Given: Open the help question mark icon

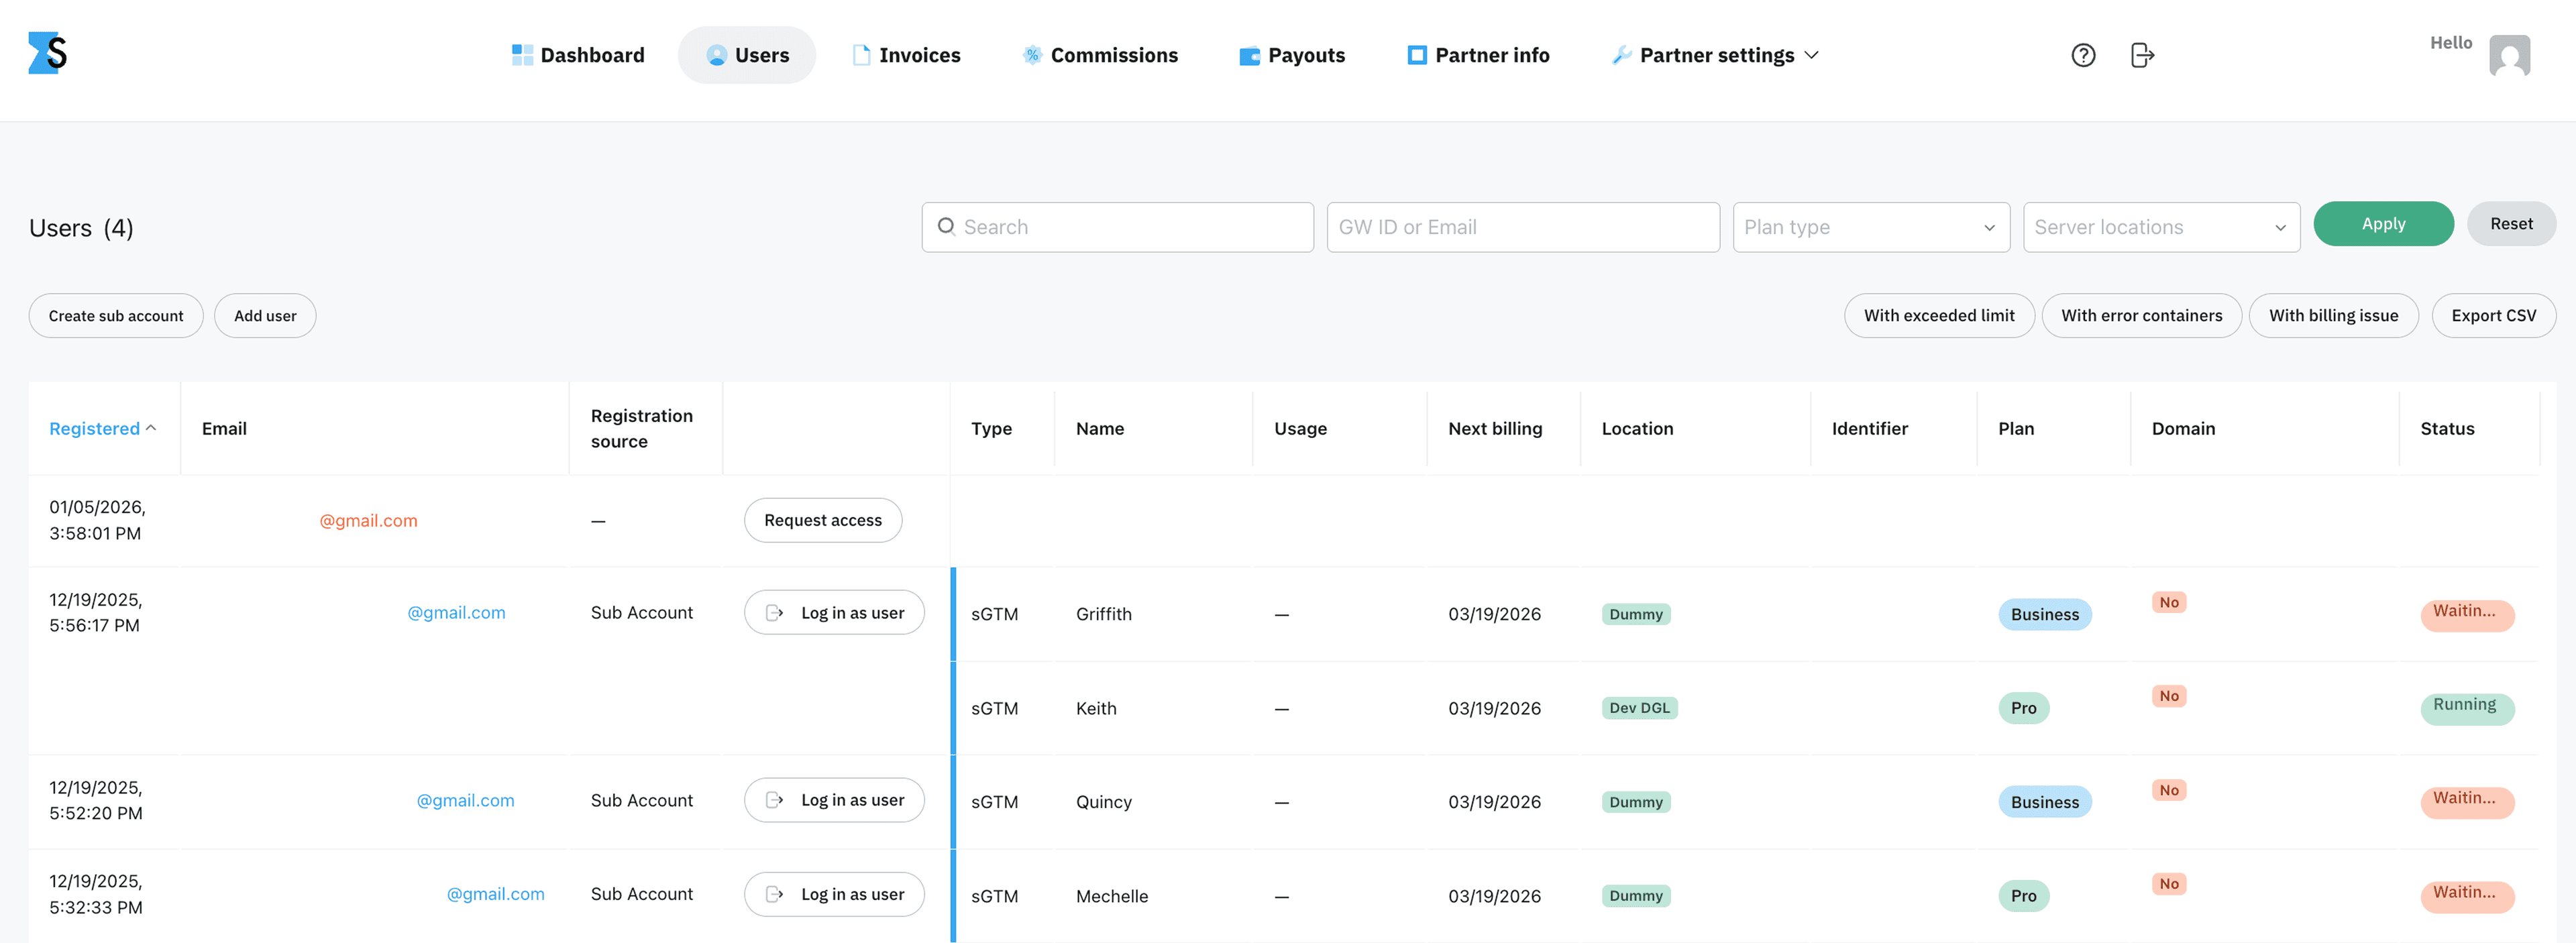Looking at the screenshot, I should pos(2083,55).
